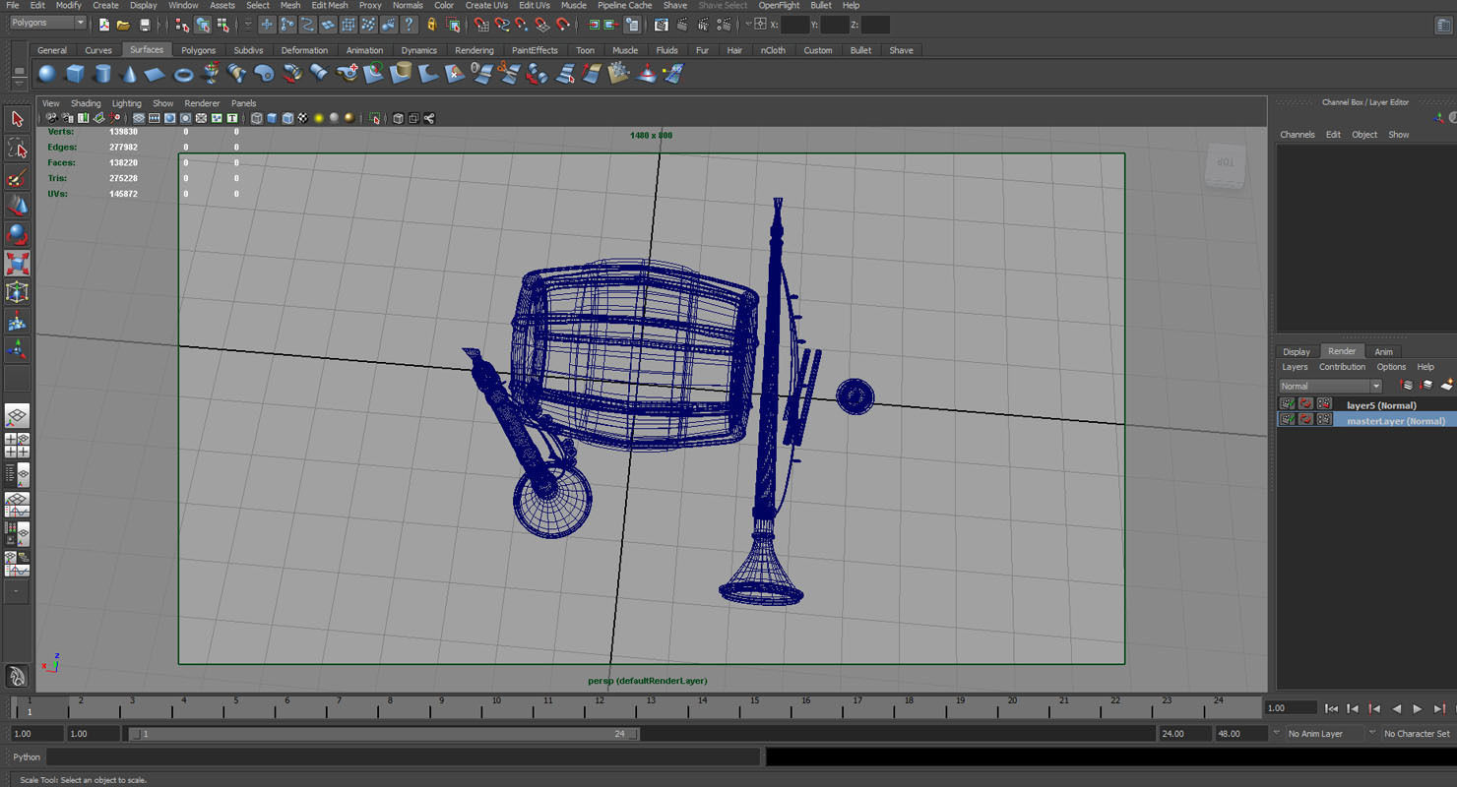Open the Polygons menu set dropdown
This screenshot has width=1457, height=787.
pyautogui.click(x=47, y=23)
